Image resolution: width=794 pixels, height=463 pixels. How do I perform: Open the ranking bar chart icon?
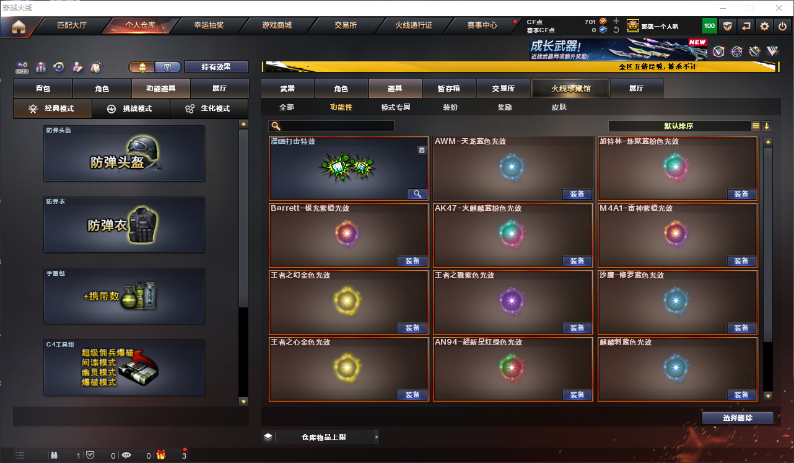(41, 67)
